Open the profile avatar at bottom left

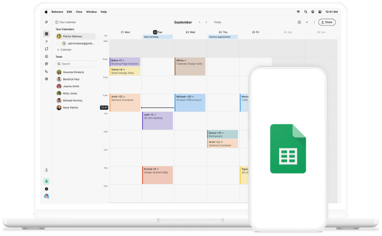tap(47, 196)
